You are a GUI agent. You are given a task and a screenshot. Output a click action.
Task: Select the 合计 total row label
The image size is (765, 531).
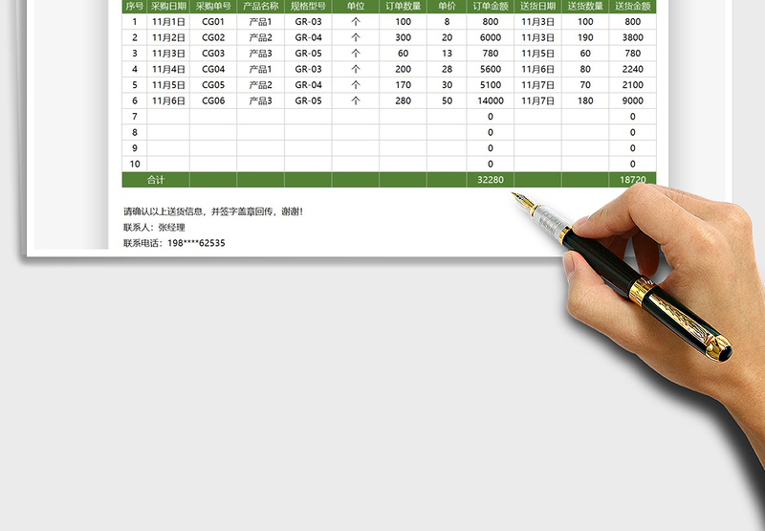(x=155, y=179)
